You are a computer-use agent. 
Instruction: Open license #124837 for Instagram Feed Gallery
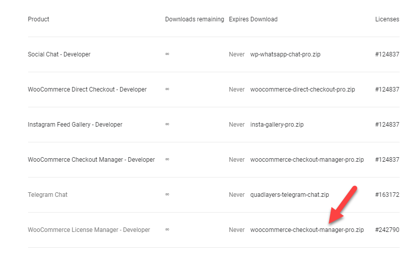point(387,125)
